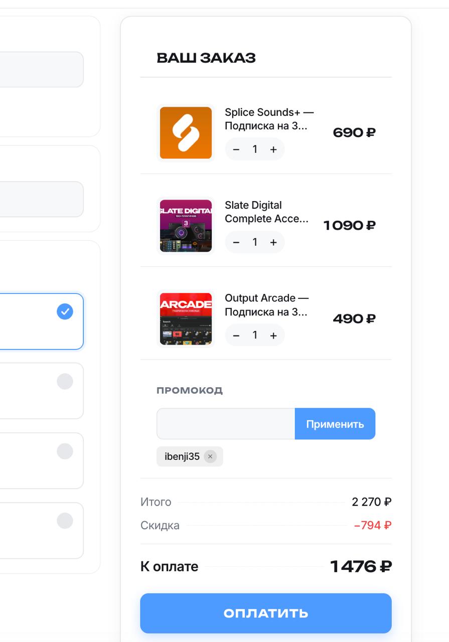
Task: Click the ОПЛАТИТЬ pay button
Action: pos(266,613)
